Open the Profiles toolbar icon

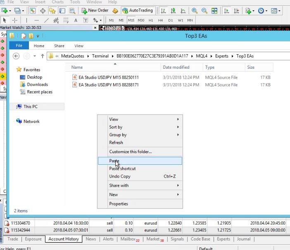click(17, 11)
